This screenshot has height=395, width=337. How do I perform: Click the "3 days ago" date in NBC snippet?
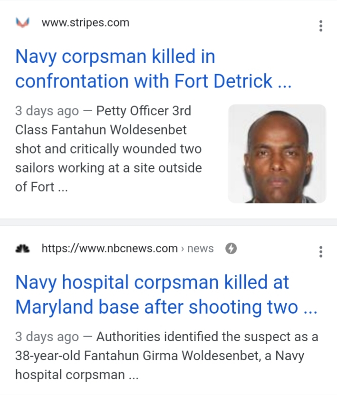click(47, 337)
